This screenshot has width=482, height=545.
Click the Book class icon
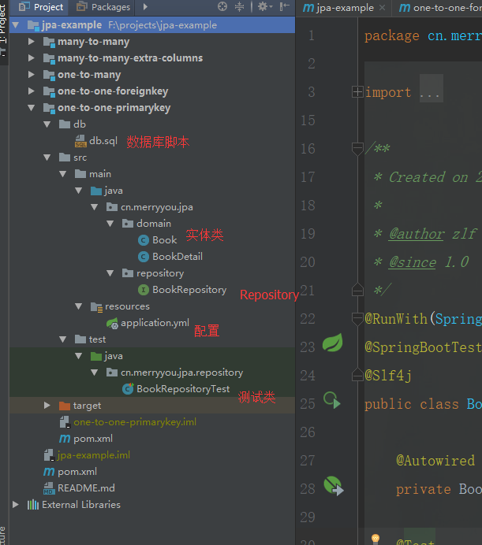tap(144, 240)
